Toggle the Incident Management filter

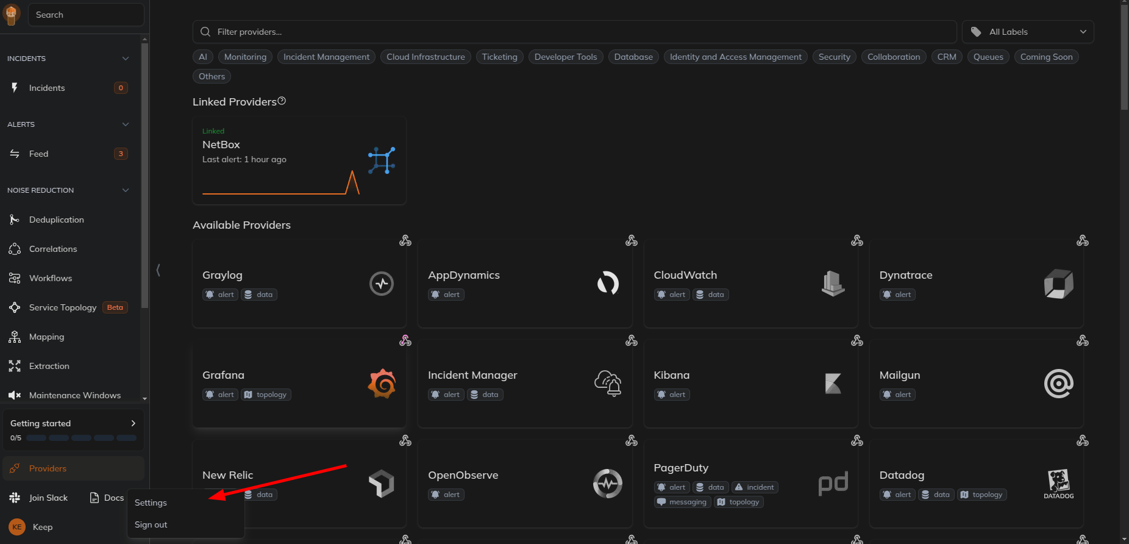pos(326,57)
